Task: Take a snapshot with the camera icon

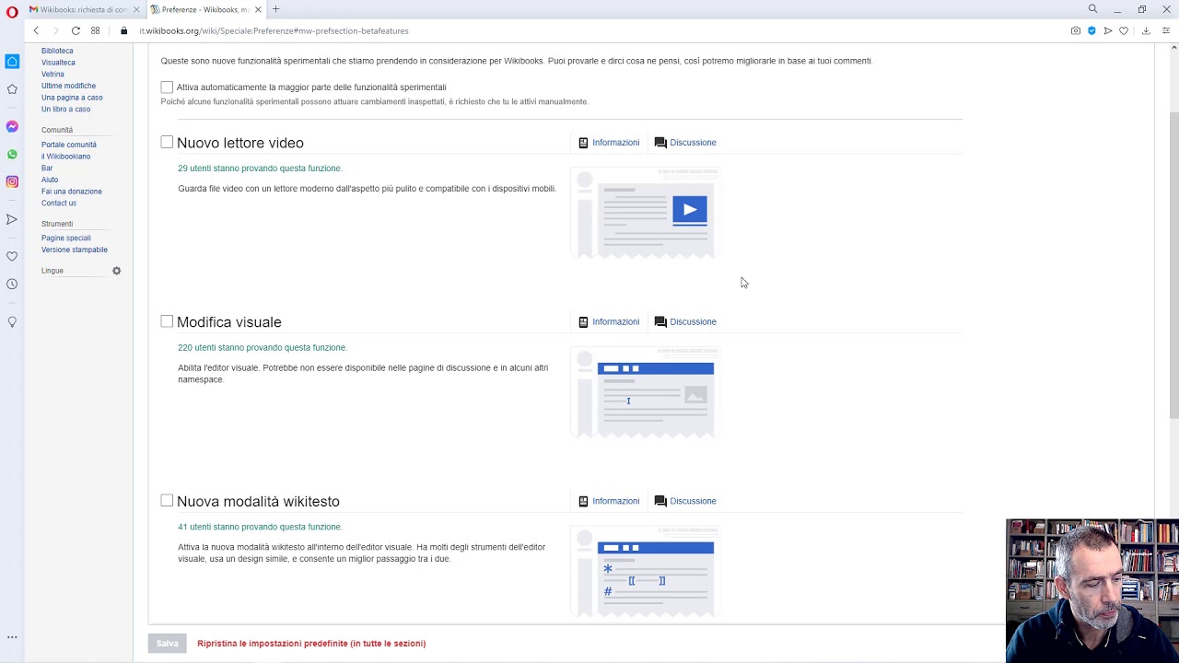Action: [1075, 30]
